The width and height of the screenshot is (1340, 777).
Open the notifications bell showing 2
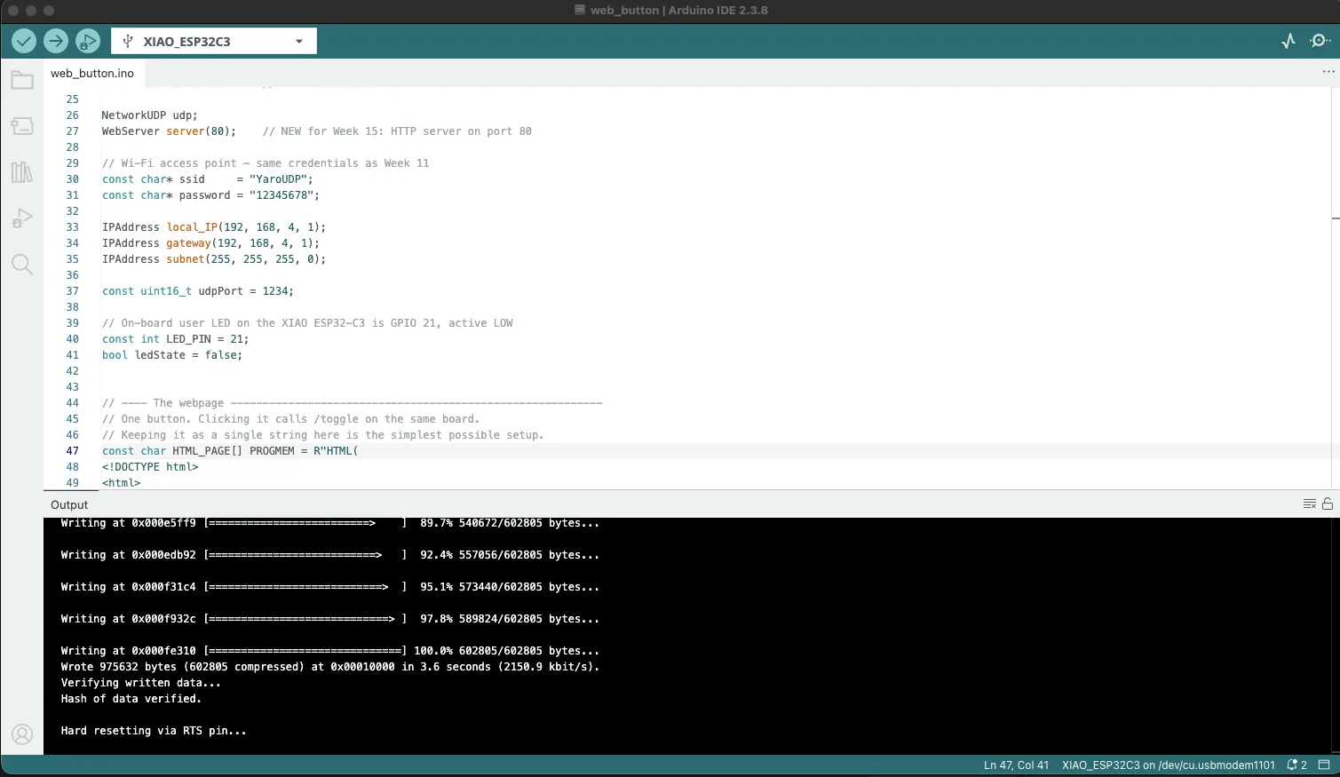[1297, 765]
